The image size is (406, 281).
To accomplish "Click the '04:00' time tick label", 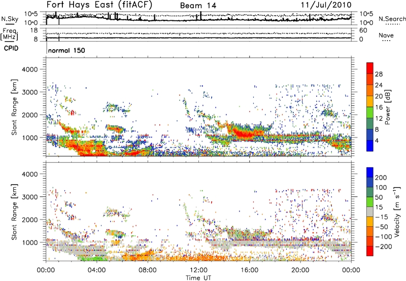I will [x=97, y=270].
